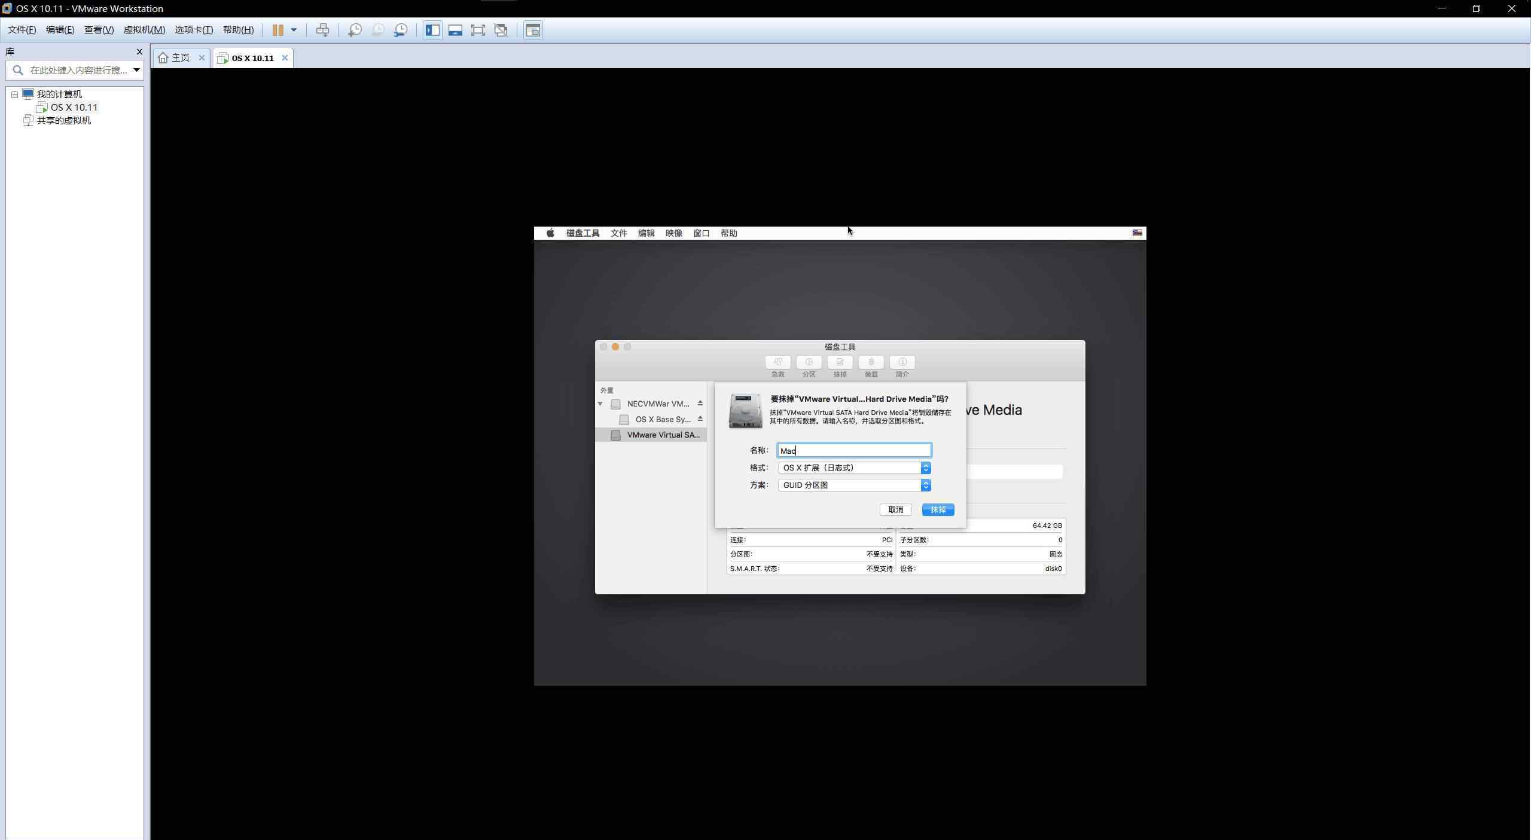Image resolution: width=1531 pixels, height=840 pixels.
Task: Open the 方案 GUID scheme dropdown
Action: coord(853,485)
